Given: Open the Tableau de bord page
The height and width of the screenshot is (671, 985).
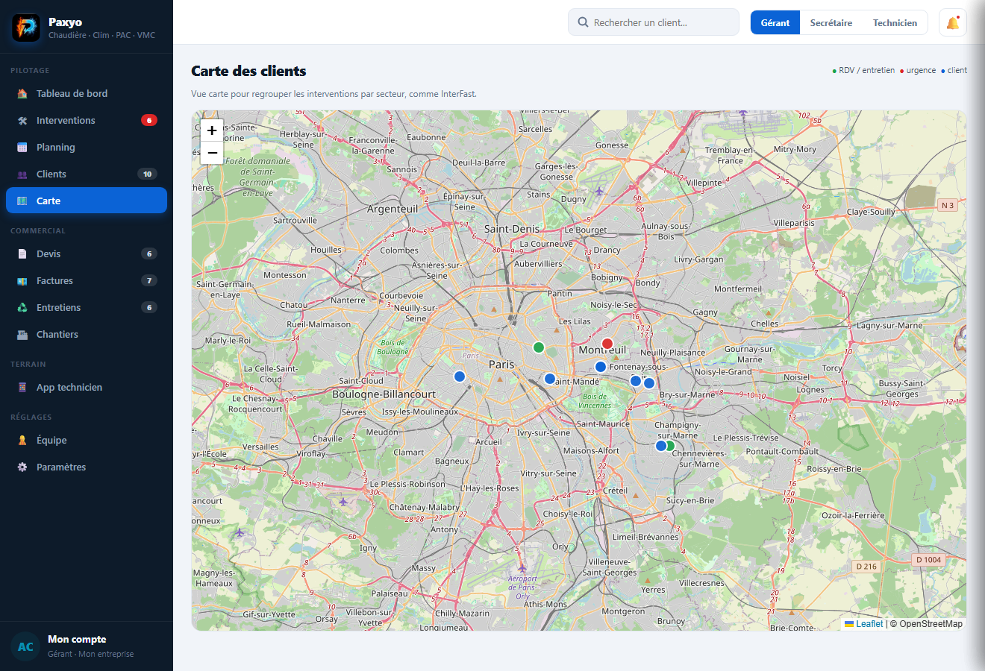Looking at the screenshot, I should coord(87,93).
